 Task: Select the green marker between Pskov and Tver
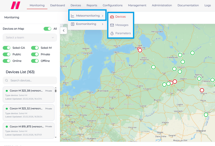tap(153, 67)
